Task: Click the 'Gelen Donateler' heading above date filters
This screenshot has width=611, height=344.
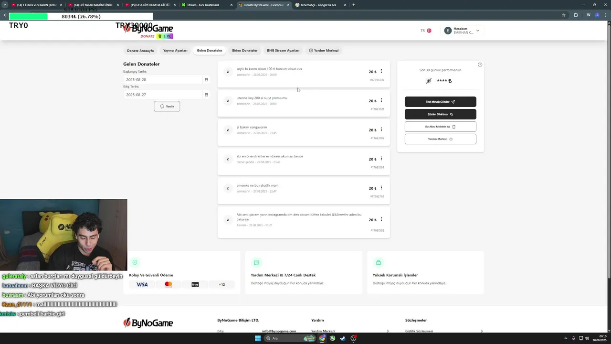Action: (141, 64)
